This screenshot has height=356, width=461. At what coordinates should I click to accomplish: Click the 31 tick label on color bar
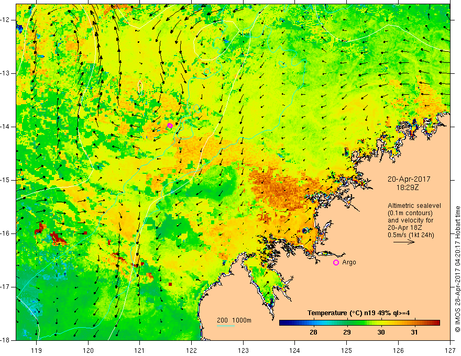(x=414, y=332)
